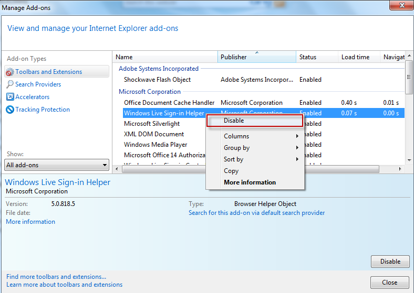Expand the Columns submenu arrow

coord(297,136)
